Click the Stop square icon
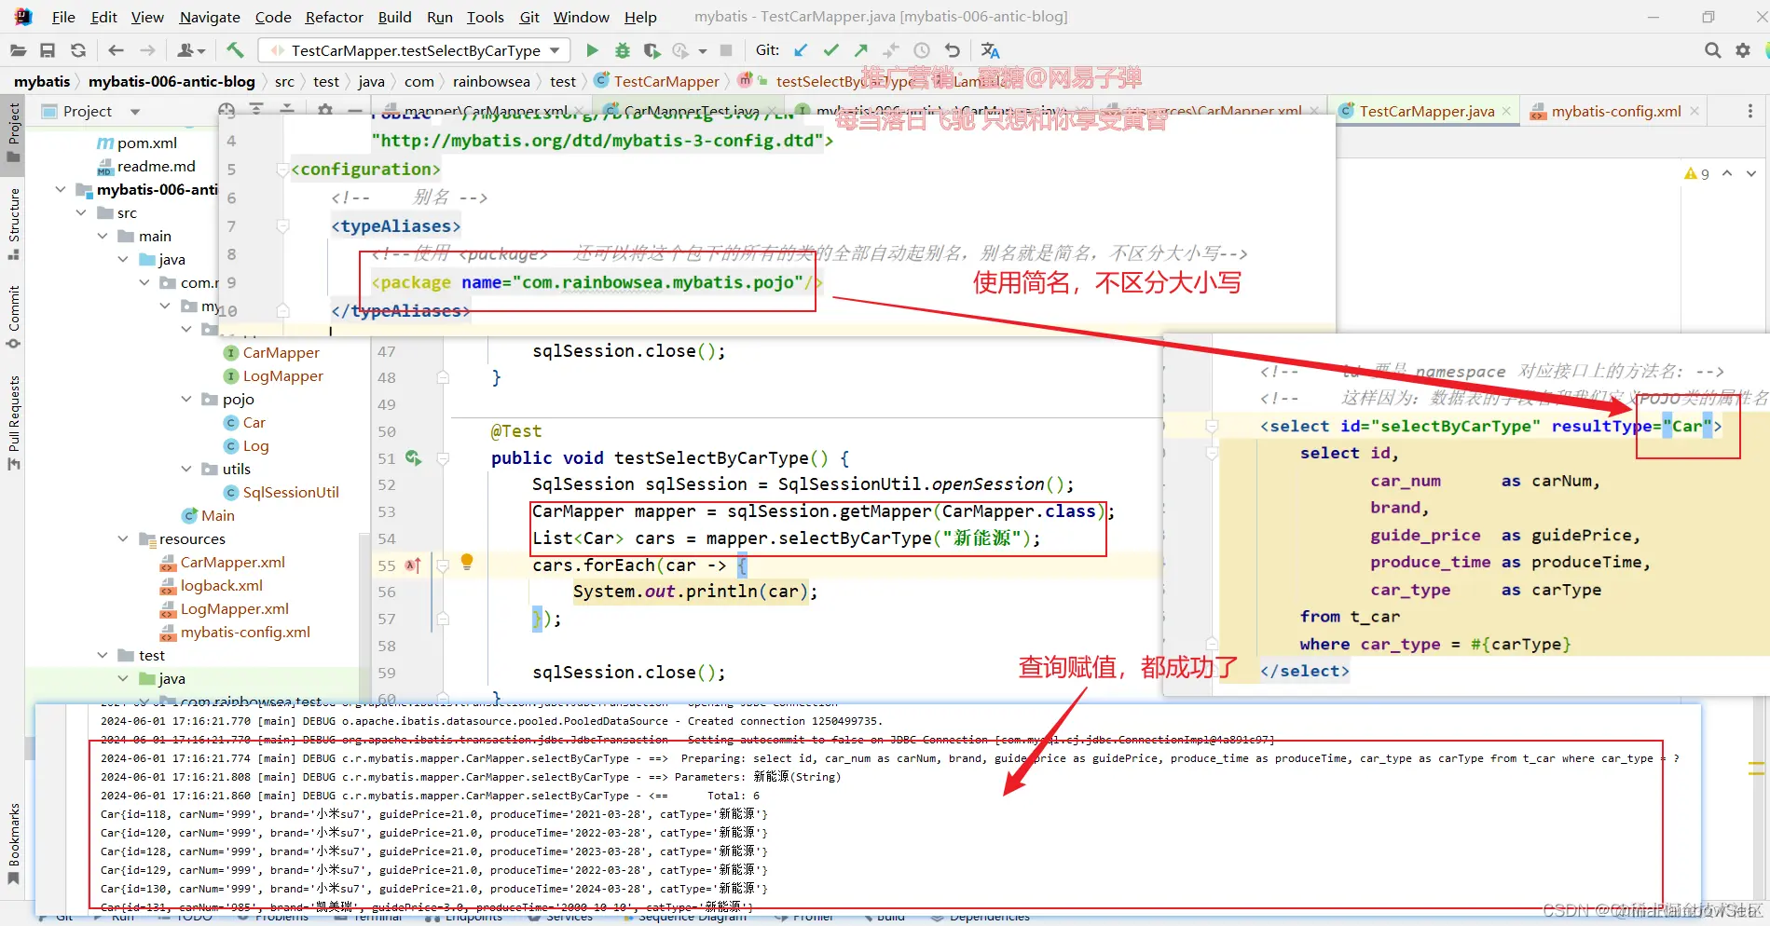This screenshot has width=1770, height=926. (x=726, y=50)
